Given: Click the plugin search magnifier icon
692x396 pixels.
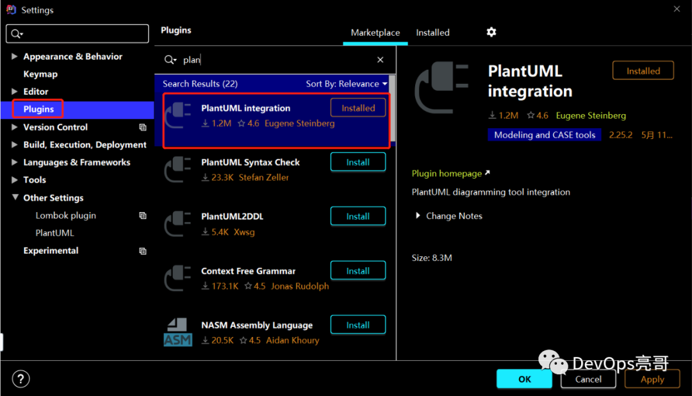Looking at the screenshot, I should [x=170, y=60].
